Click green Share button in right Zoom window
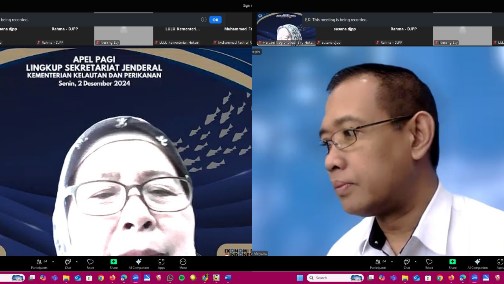 click(x=453, y=264)
